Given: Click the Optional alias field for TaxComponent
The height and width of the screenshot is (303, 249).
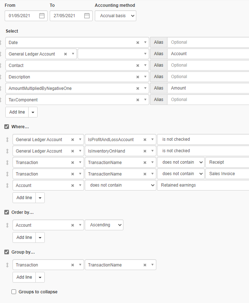Looking at the screenshot, I should pyautogui.click(x=208, y=100).
